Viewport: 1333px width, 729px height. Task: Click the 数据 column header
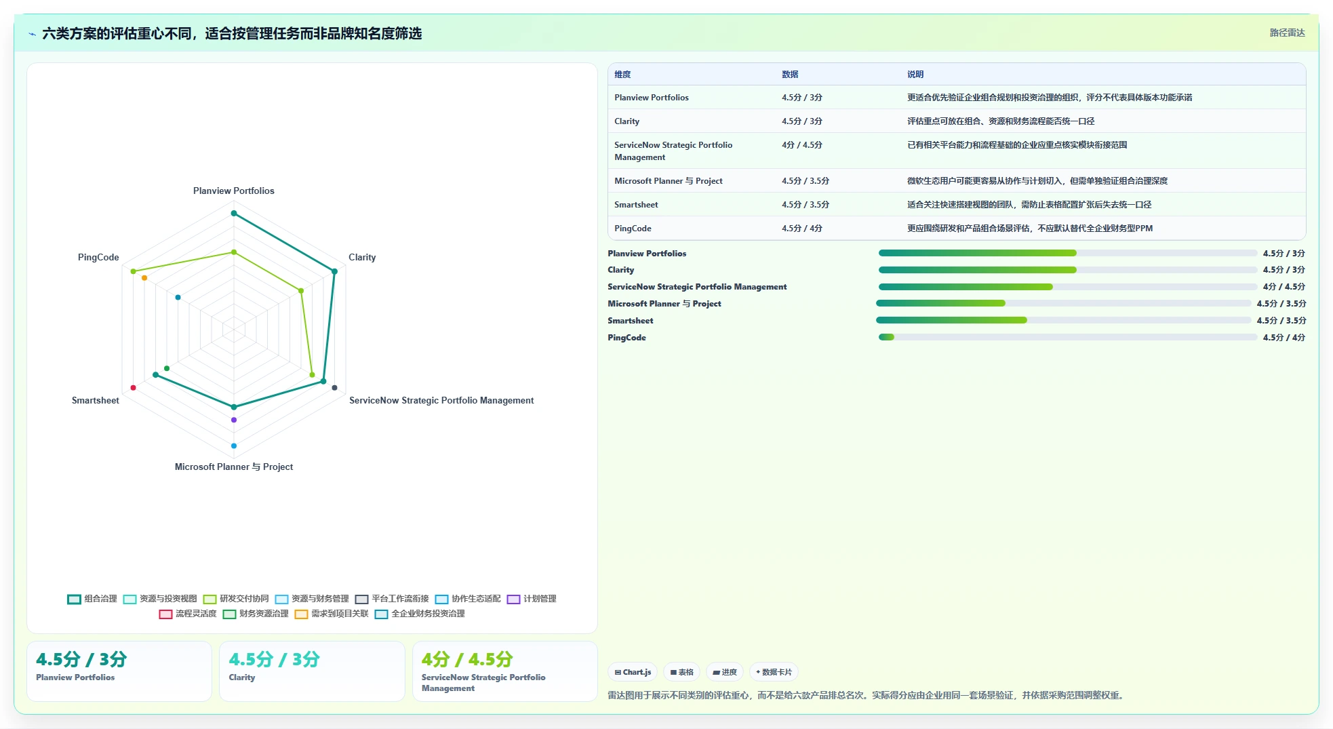(790, 75)
